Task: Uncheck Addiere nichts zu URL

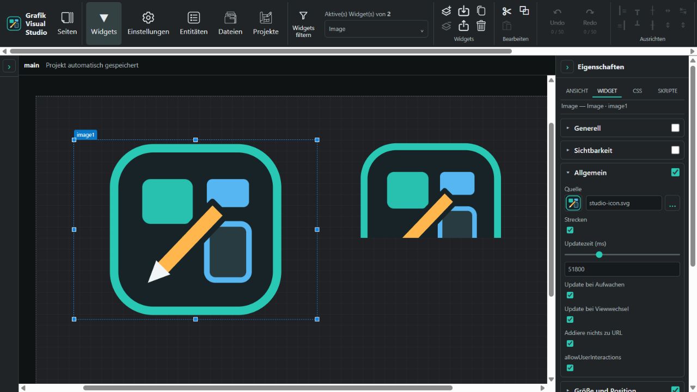Action: point(570,344)
